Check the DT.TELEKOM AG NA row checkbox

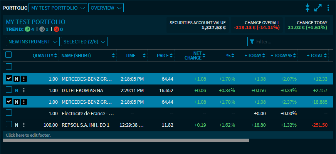click(x=9, y=90)
